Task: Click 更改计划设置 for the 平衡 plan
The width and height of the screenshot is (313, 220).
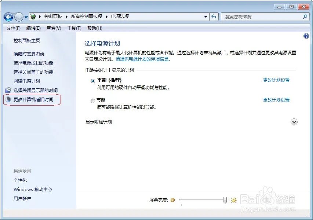Action: click(x=276, y=80)
